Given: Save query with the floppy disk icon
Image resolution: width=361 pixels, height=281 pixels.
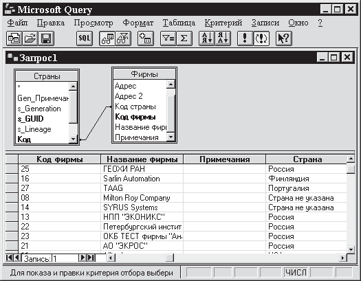Looking at the screenshot, I should pyautogui.click(x=46, y=38).
